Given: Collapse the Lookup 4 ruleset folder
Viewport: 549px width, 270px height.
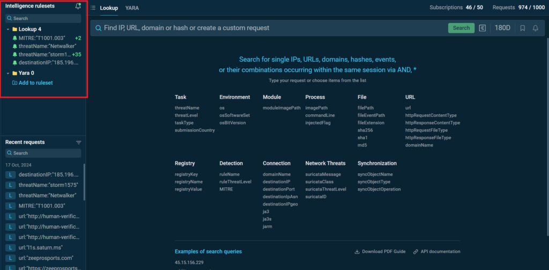Looking at the screenshot, I should (8, 29).
